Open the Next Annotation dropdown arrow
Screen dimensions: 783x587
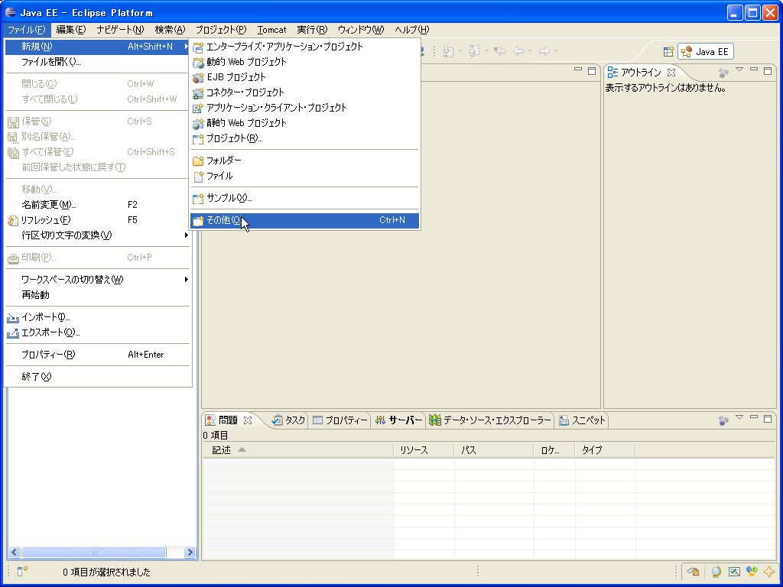click(460, 51)
